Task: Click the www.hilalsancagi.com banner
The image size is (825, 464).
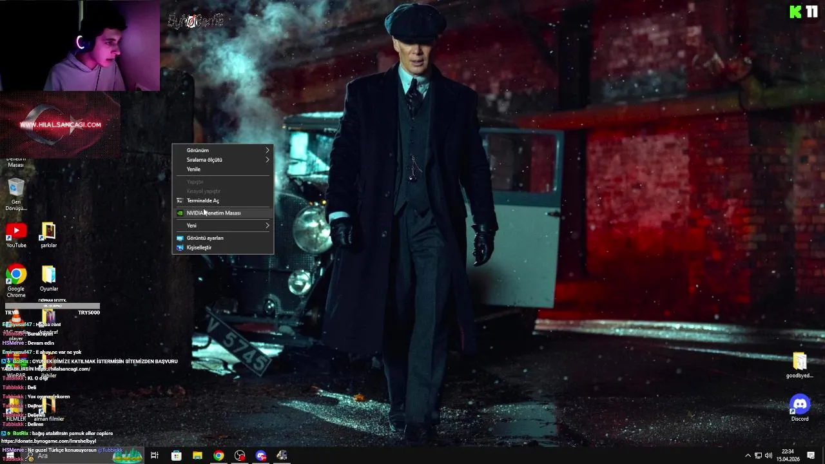Action: 60,124
